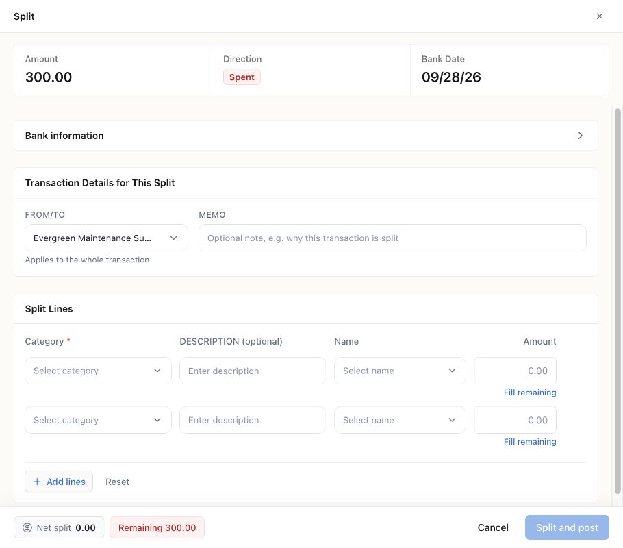Cancel the split

[x=493, y=527]
